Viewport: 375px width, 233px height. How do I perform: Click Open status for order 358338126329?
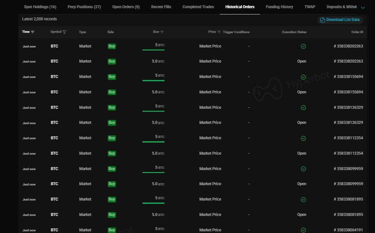coord(302,123)
